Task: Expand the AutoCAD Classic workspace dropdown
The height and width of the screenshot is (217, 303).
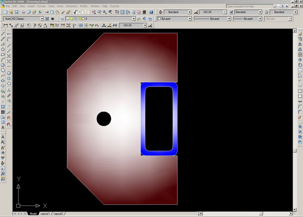Action: click(x=42, y=19)
